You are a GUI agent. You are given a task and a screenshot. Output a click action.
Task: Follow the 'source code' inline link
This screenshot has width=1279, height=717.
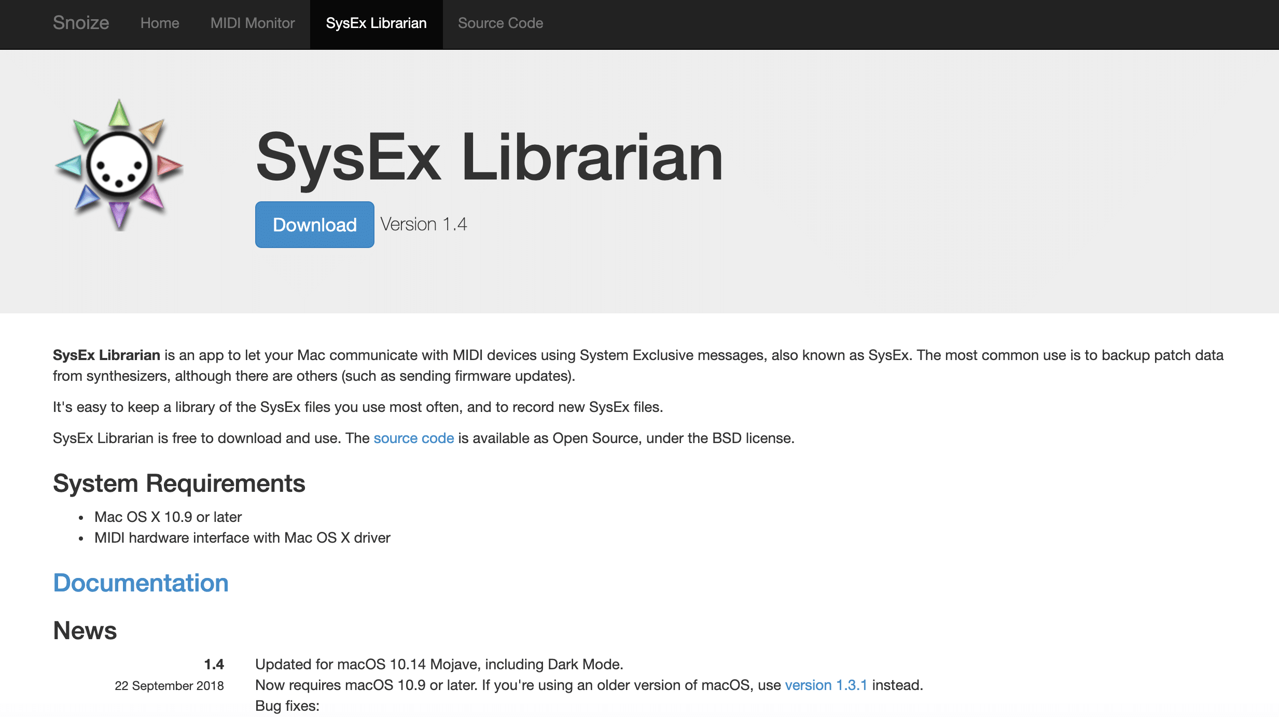click(x=414, y=438)
